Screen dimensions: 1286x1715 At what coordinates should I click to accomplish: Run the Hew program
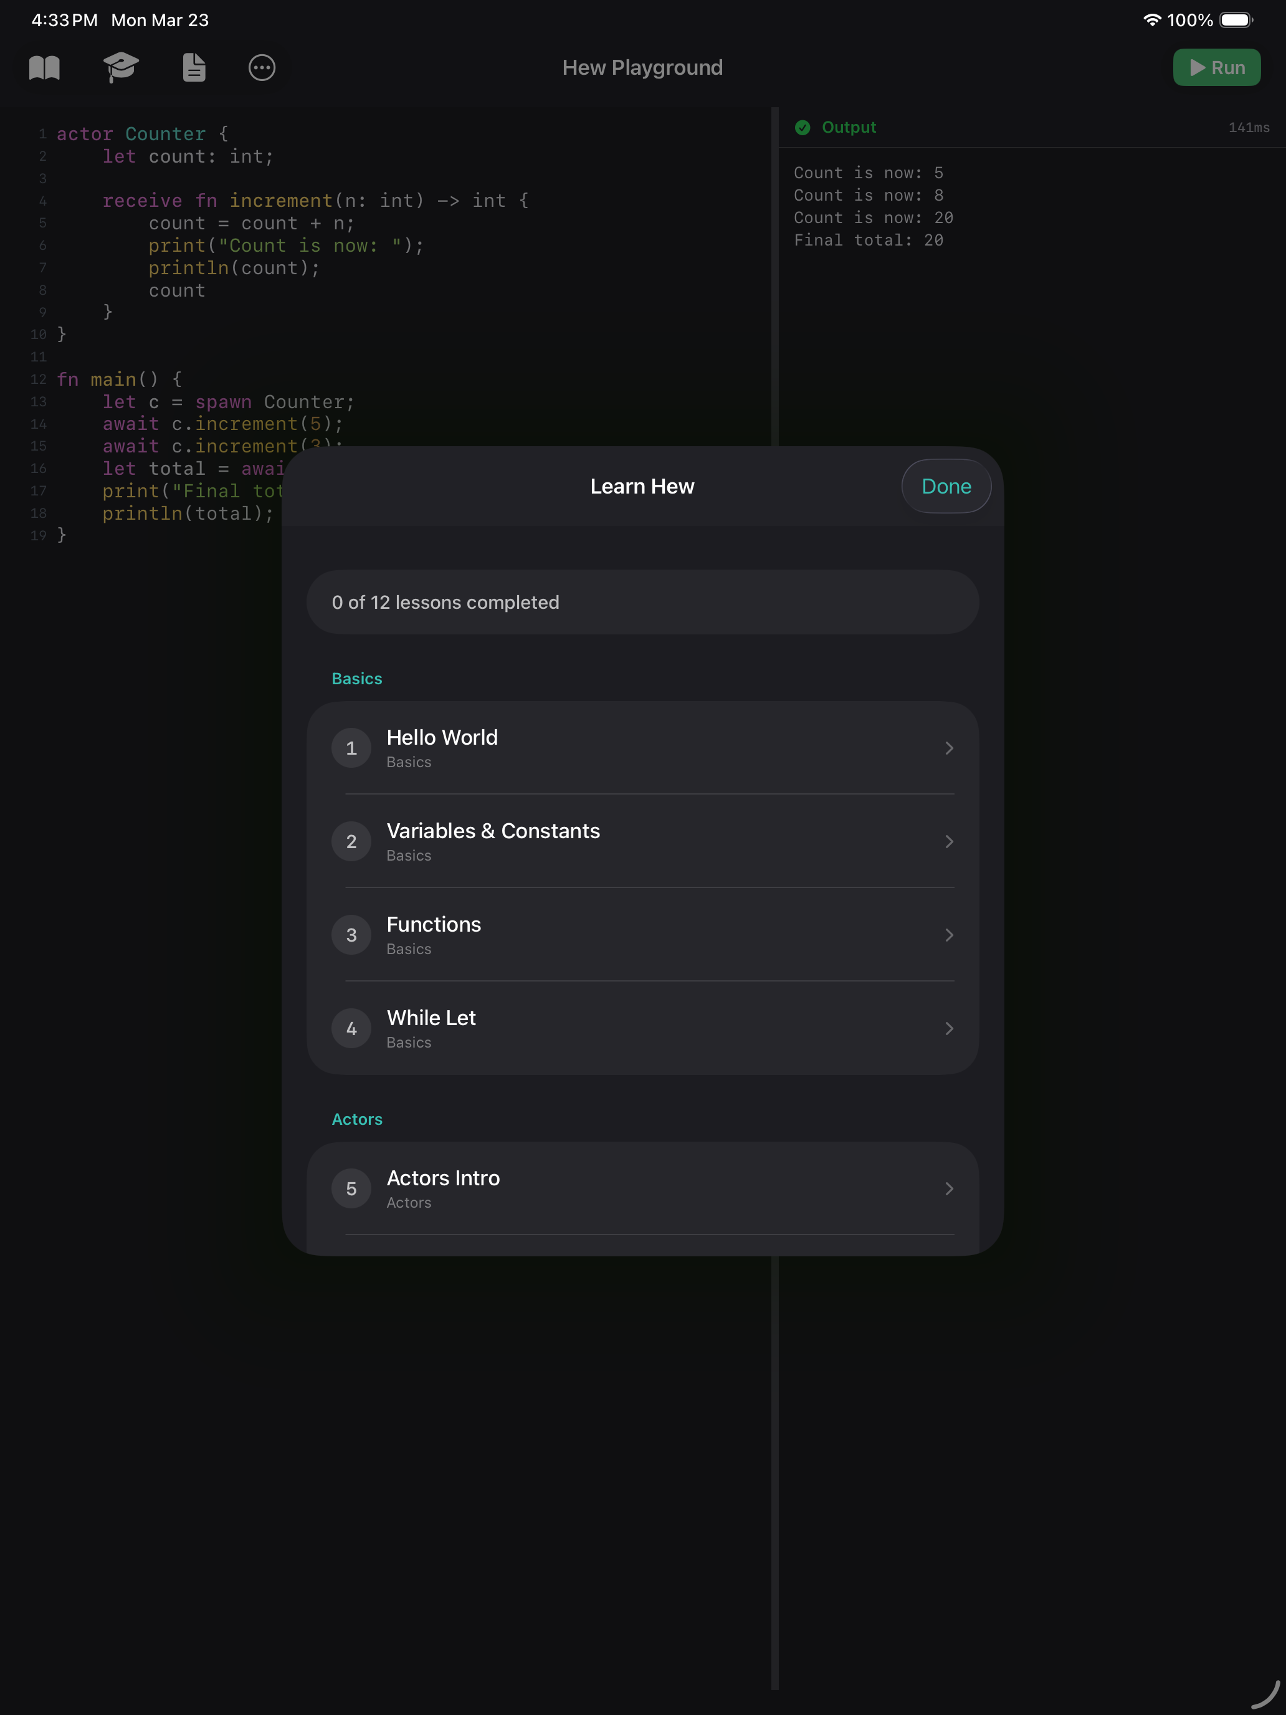(x=1216, y=67)
